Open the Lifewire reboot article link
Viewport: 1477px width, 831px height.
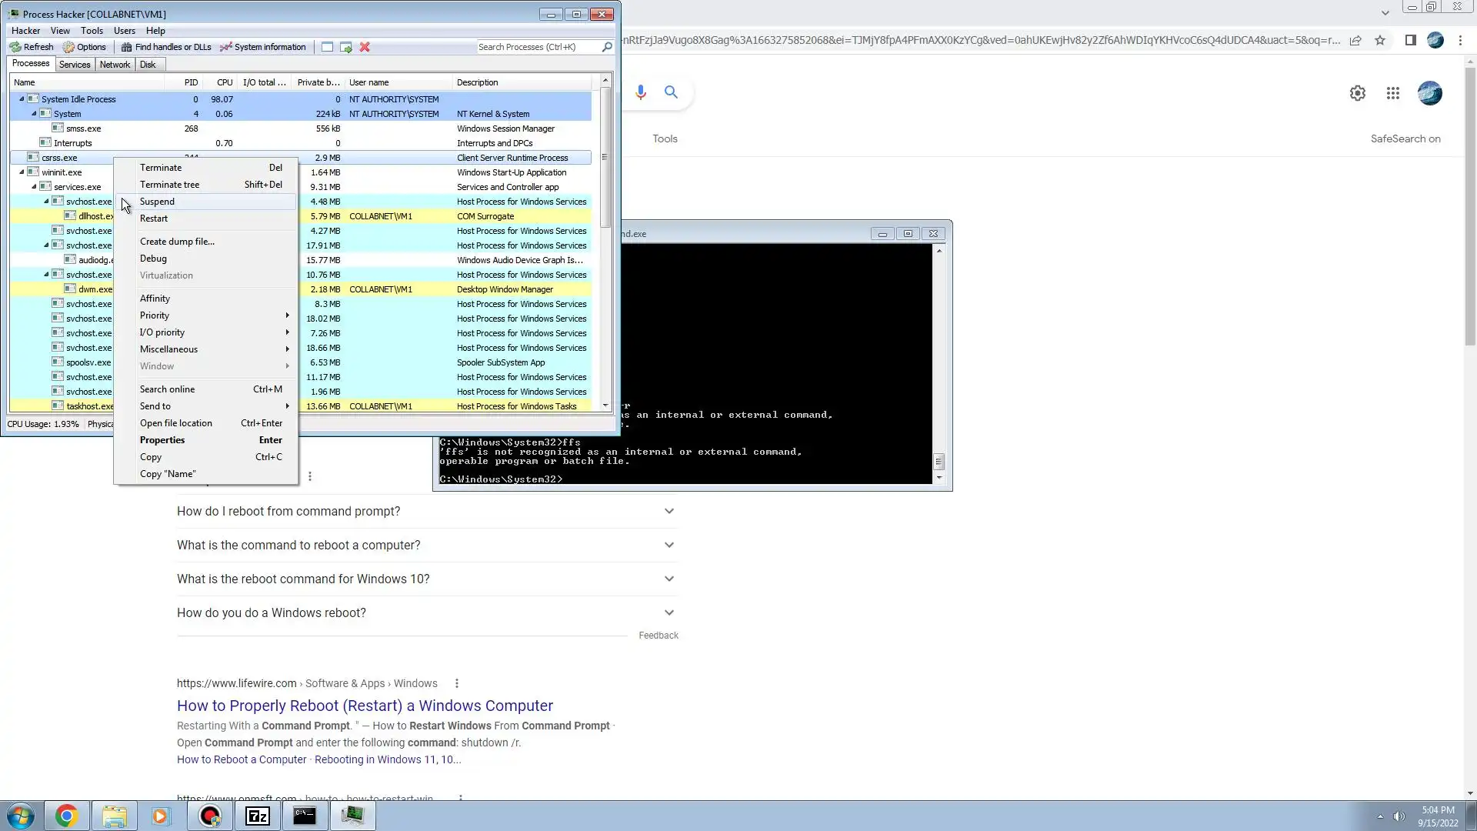click(x=365, y=706)
